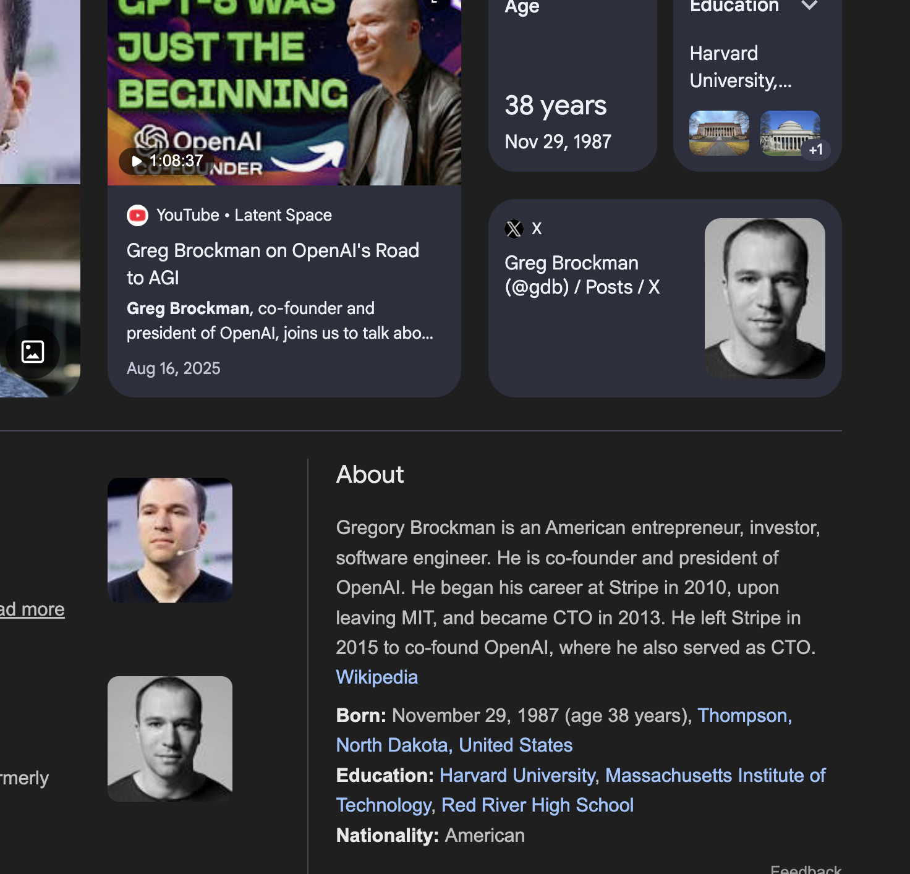The width and height of the screenshot is (910, 874).
Task: Click the X logo icon
Action: coord(514,229)
